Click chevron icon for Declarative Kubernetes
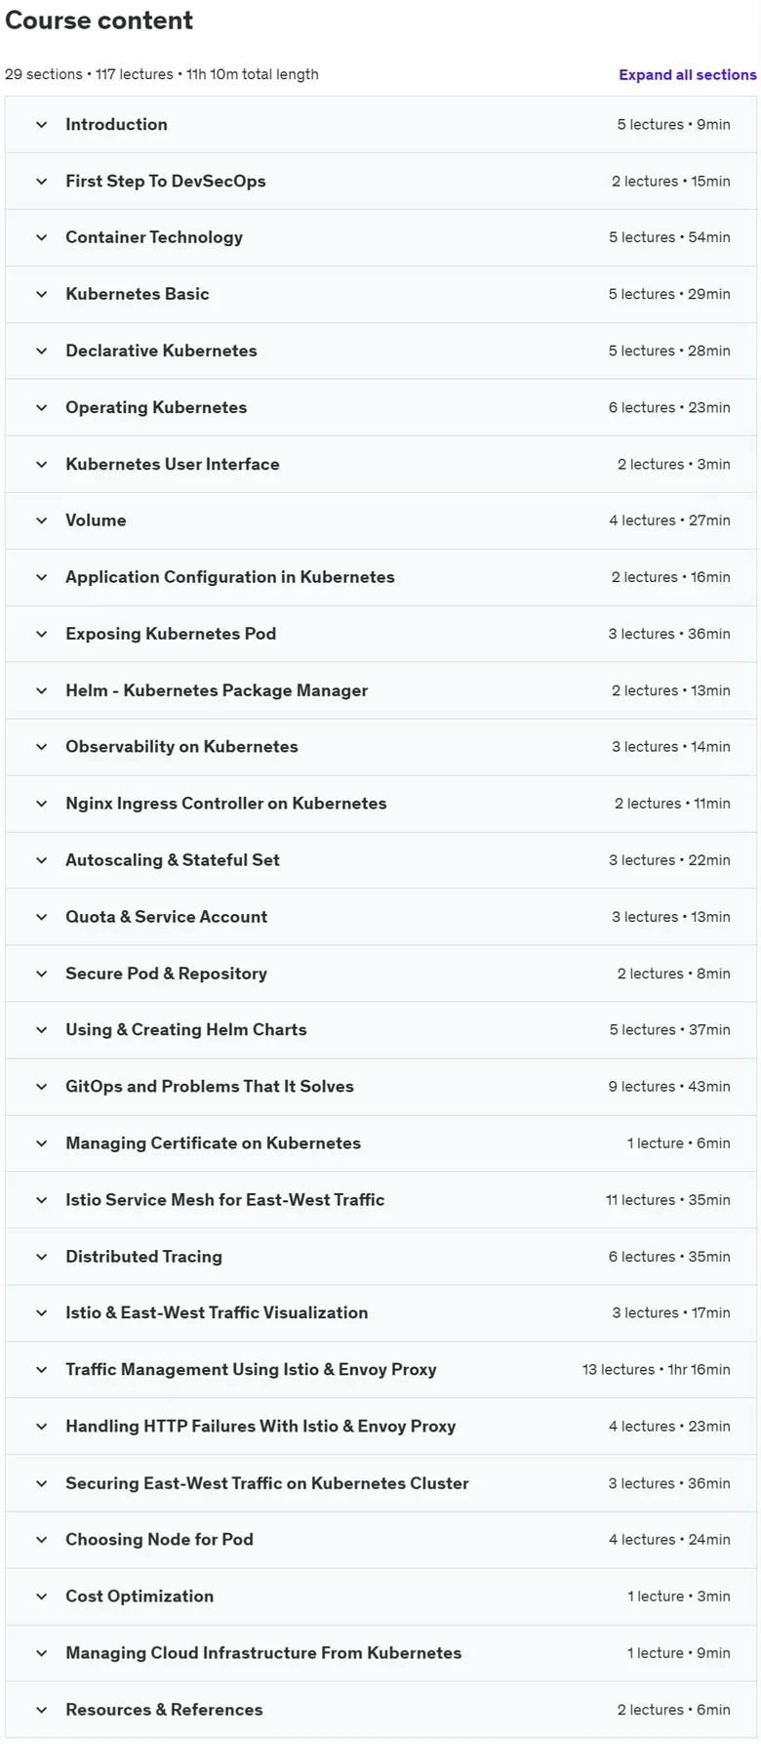 pos(41,351)
